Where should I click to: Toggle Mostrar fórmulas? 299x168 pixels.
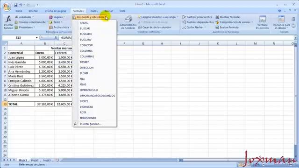click(228, 17)
